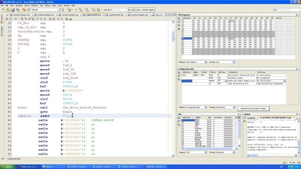Screen dimensions: 301x169
Task: Click the Debug Project icon
Action: click(x=99, y=10)
